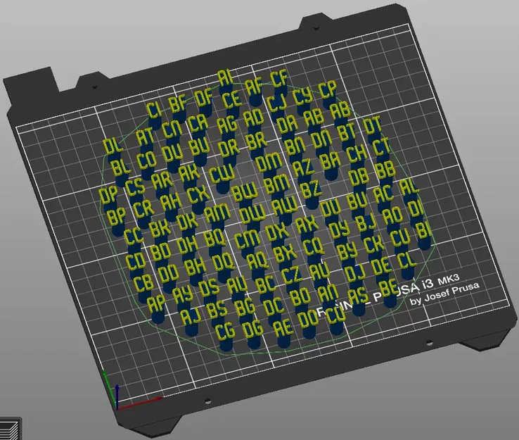Select model AL near the right edge

[409, 186]
